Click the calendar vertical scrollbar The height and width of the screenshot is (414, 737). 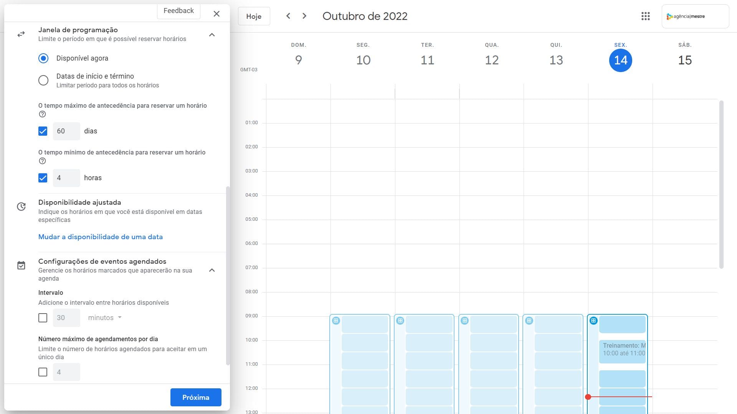click(721, 184)
